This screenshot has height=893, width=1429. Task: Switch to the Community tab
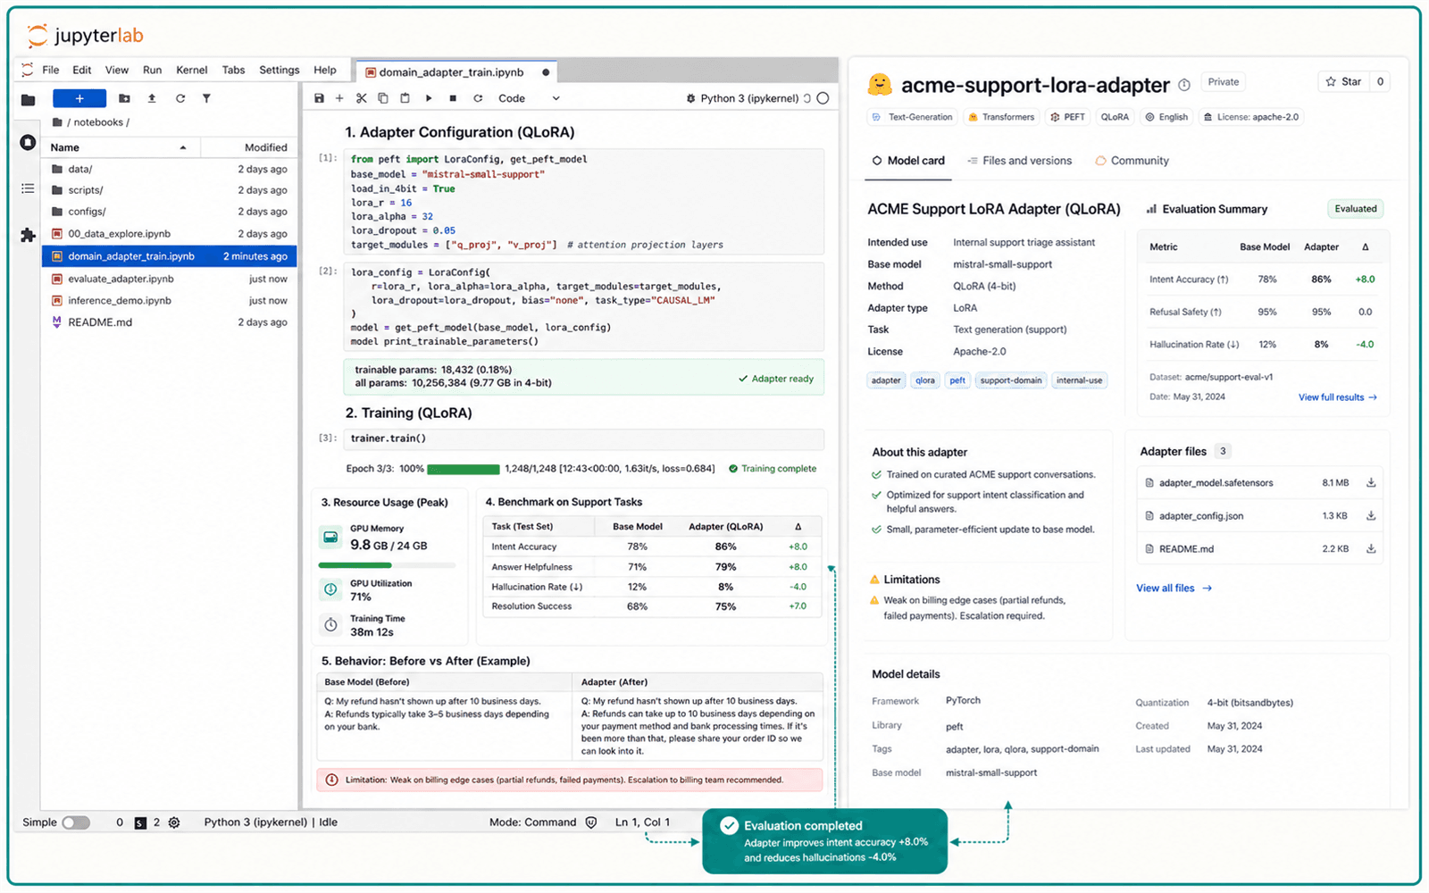[1132, 161]
